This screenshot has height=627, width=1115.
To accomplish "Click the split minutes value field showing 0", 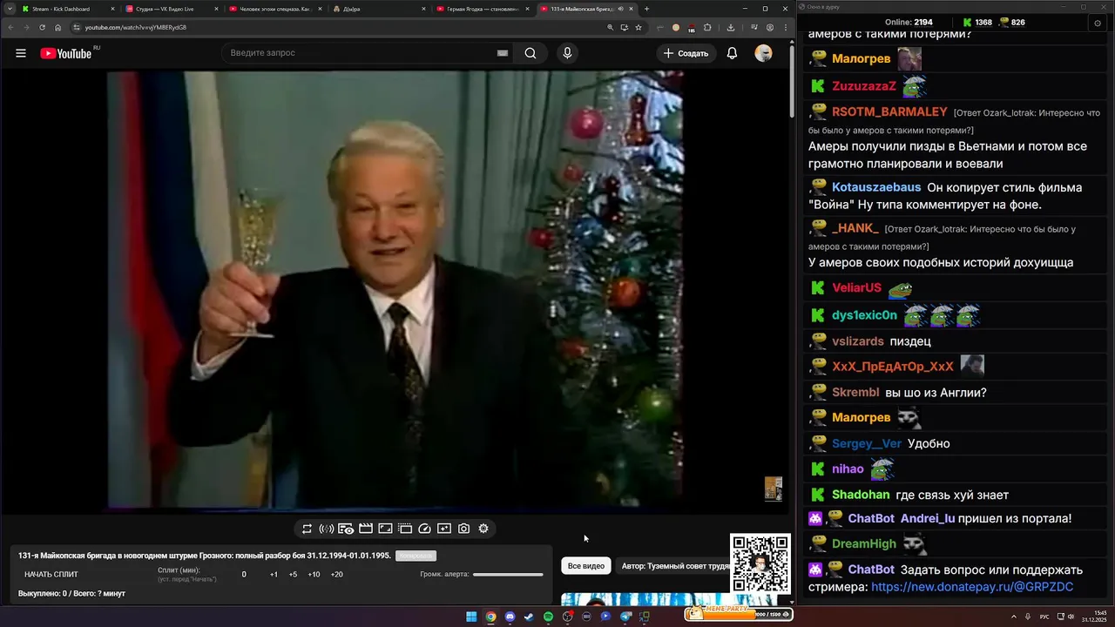I will tap(244, 575).
